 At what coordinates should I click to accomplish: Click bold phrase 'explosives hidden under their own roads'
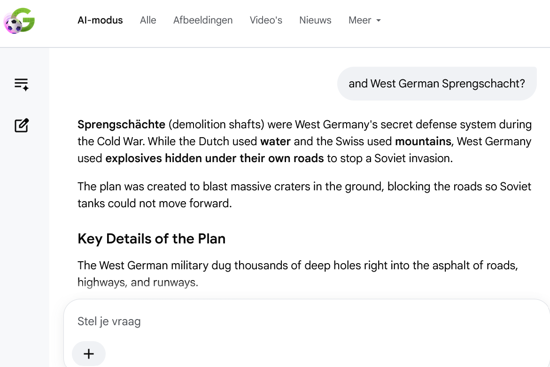click(x=215, y=158)
